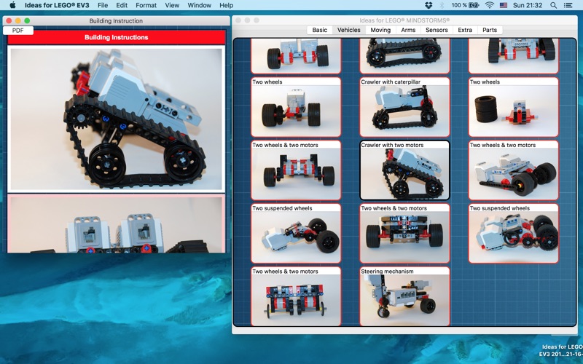This screenshot has height=364, width=583.
Task: Click the two motors photo below the crawler image
Action: [x=117, y=224]
